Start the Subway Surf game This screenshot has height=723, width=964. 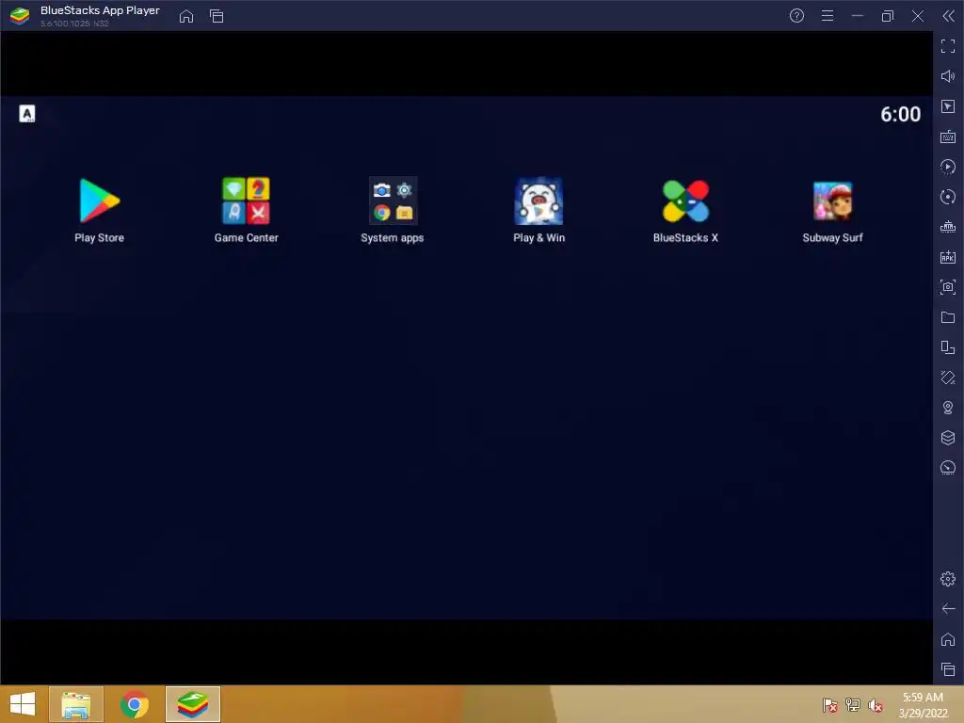(832, 210)
